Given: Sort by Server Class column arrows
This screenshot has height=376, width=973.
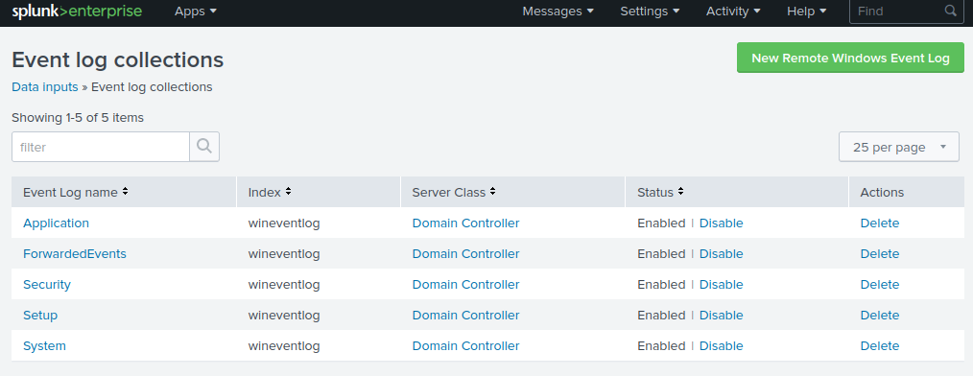Looking at the screenshot, I should pyautogui.click(x=492, y=192).
